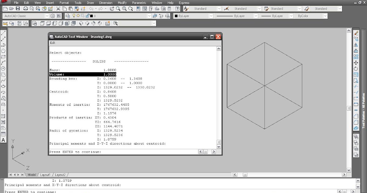
Task: Click the New drawing icon
Action: 5,9
